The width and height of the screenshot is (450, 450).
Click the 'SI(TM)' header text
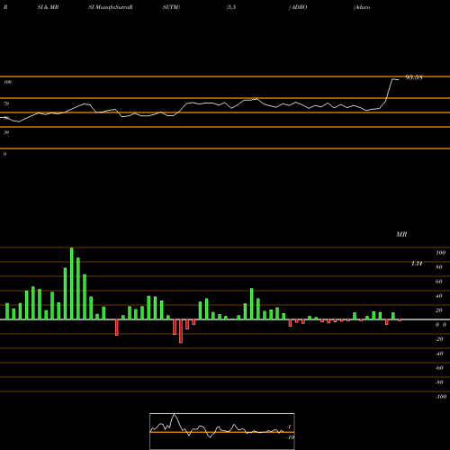click(x=171, y=7)
